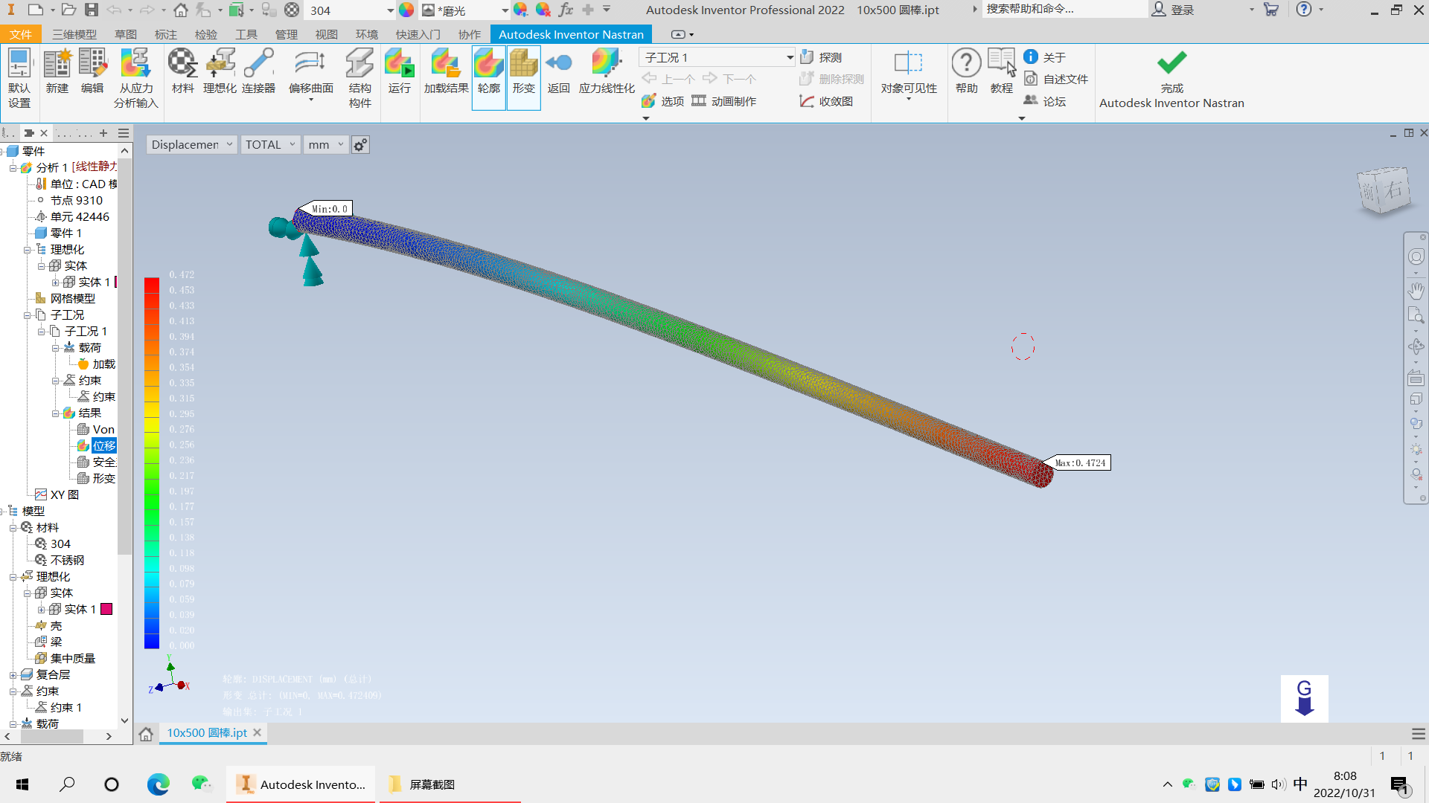Open 动画制作 animation tool
Image resolution: width=1429 pixels, height=803 pixels.
tap(724, 101)
